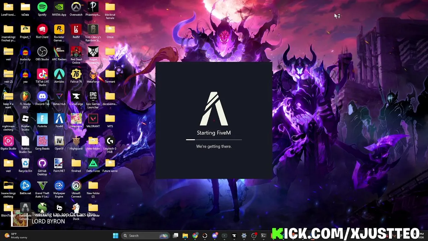The image size is (428, 241).
Task: Select the Future server folder
Action: 110,165
